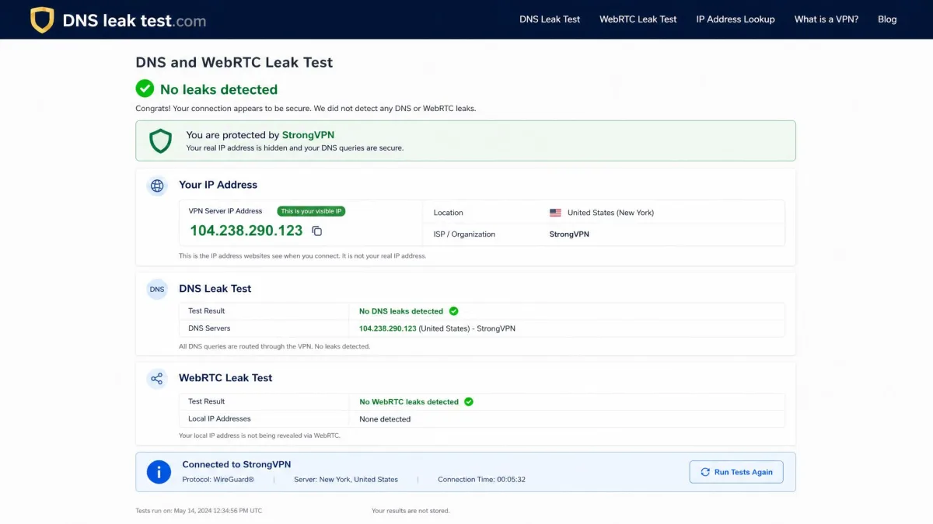Click the 'Local IP Addresses' row label
The height and width of the screenshot is (524, 933).
pos(219,419)
